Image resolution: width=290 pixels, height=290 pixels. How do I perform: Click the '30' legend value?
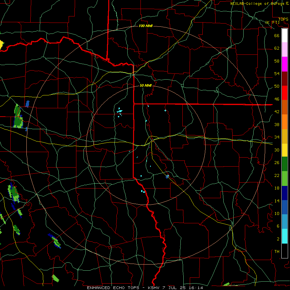click(x=277, y=150)
